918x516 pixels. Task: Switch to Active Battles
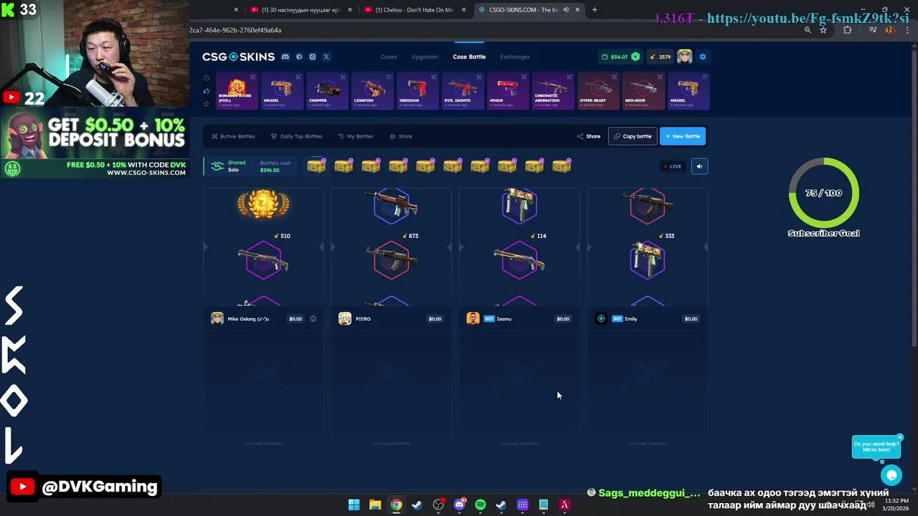(233, 136)
